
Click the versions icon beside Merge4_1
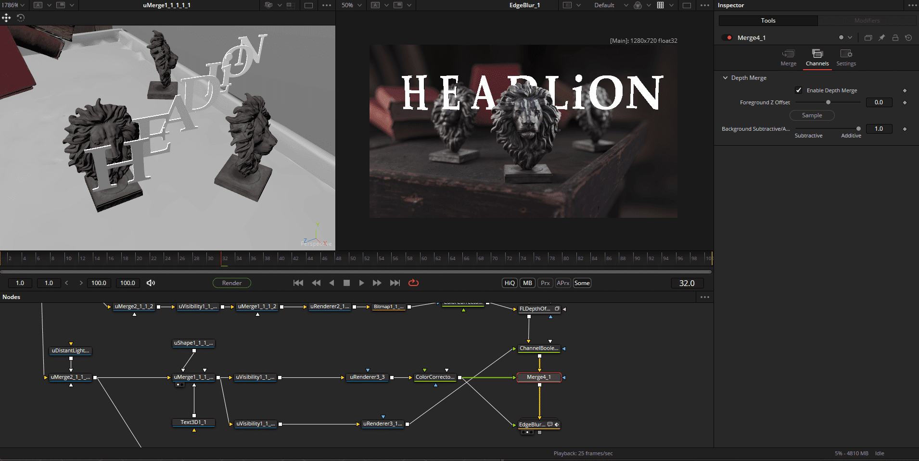[x=868, y=38]
